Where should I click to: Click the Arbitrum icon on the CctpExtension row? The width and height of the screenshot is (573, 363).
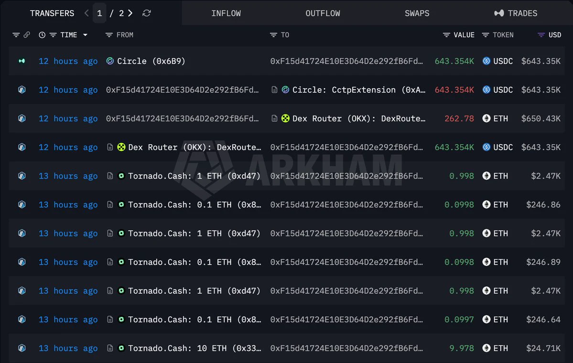pyautogui.click(x=22, y=90)
